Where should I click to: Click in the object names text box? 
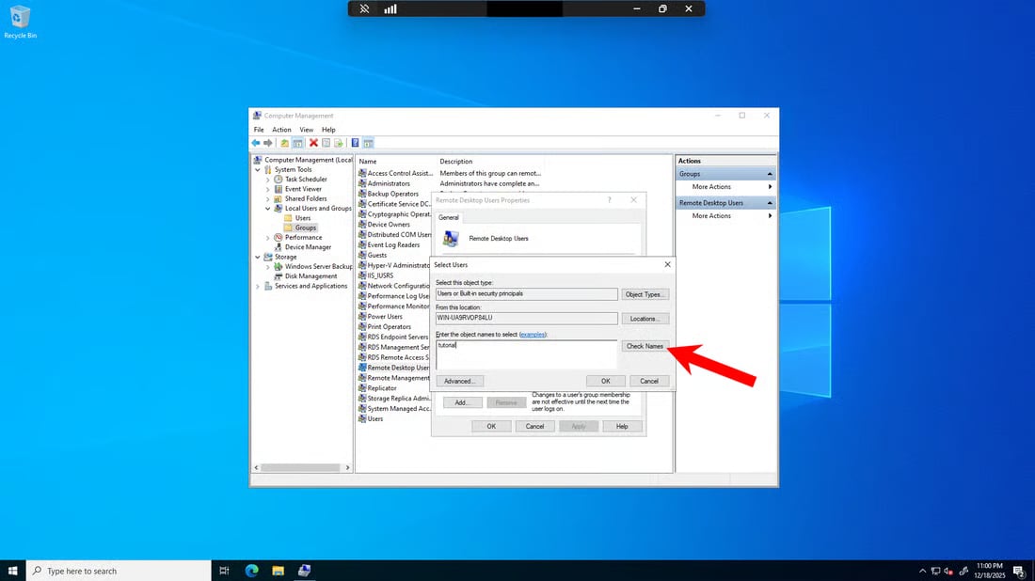click(x=526, y=354)
